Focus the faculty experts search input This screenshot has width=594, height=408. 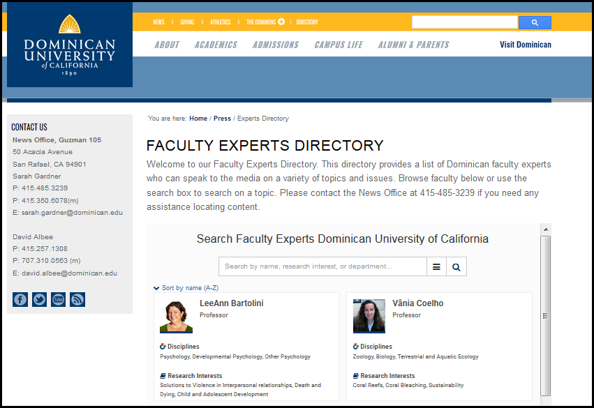322,266
